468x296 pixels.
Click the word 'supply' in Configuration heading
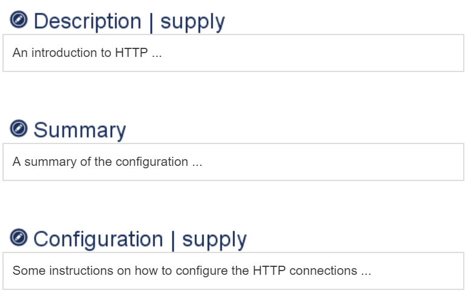click(214, 239)
